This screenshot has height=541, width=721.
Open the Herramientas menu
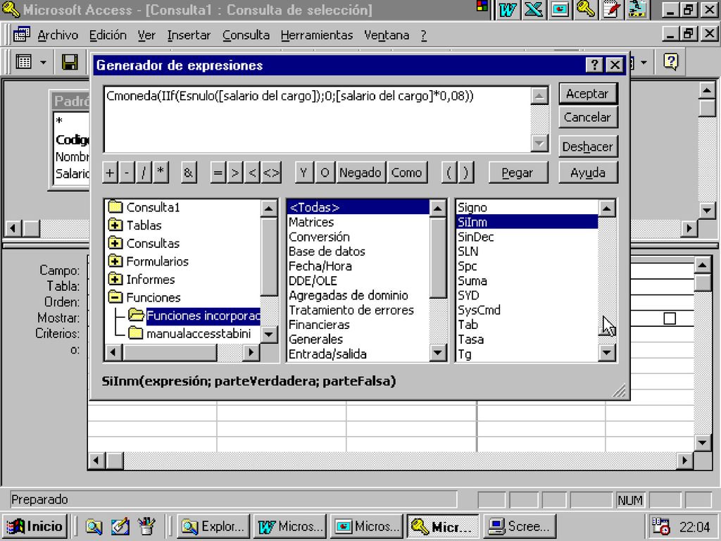tap(317, 35)
